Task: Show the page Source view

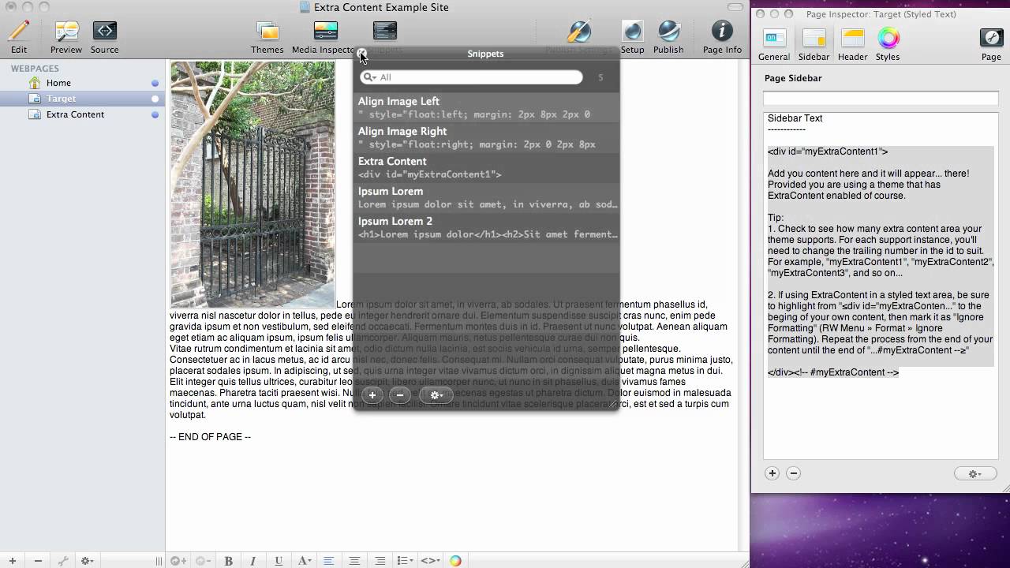Action: pos(104,37)
